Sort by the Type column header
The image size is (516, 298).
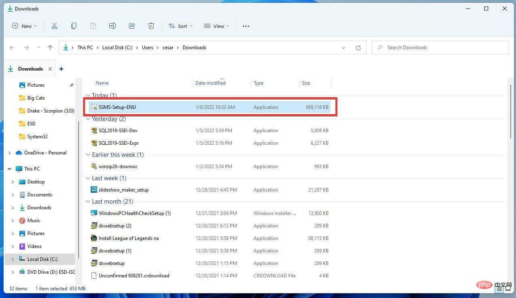click(x=258, y=83)
